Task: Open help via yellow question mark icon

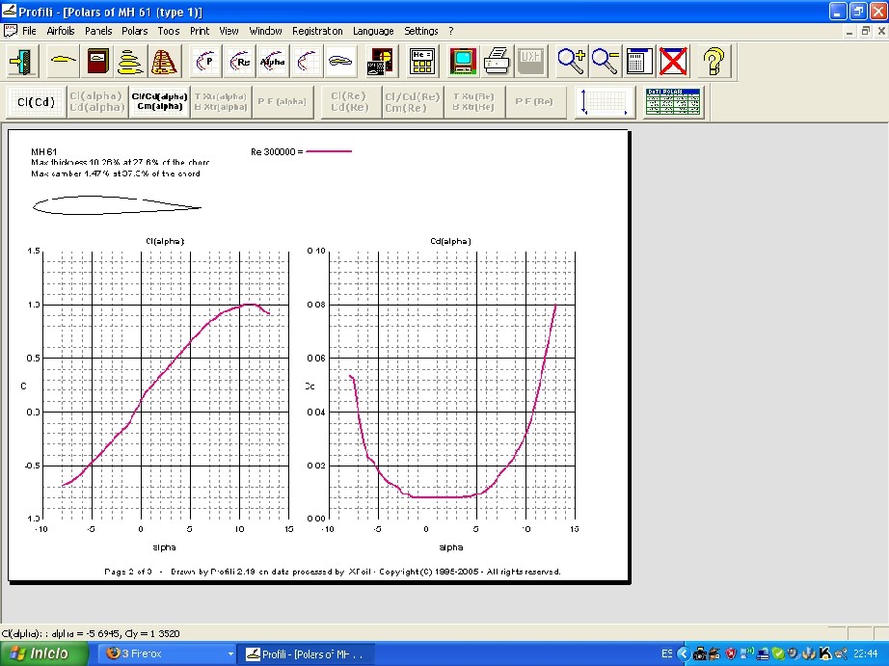Action: tap(714, 62)
